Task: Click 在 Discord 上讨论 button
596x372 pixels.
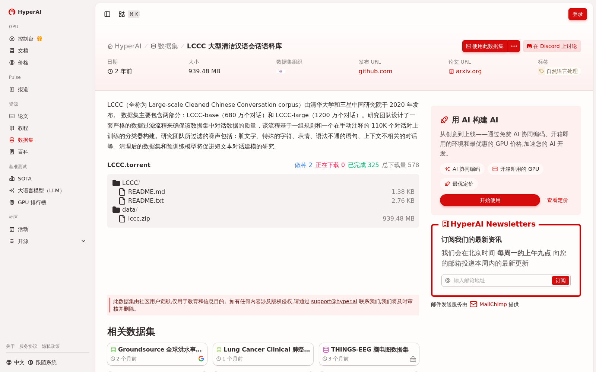Action: coord(552,46)
